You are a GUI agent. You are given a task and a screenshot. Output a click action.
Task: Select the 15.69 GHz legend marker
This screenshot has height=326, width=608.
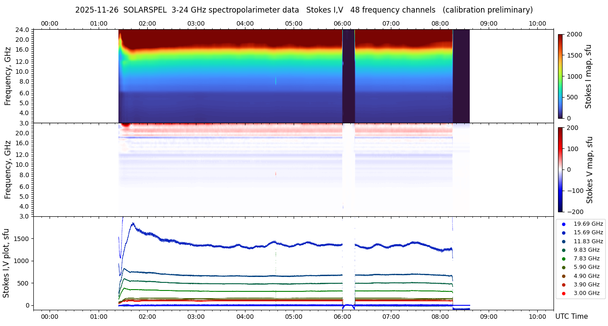pyautogui.click(x=563, y=232)
